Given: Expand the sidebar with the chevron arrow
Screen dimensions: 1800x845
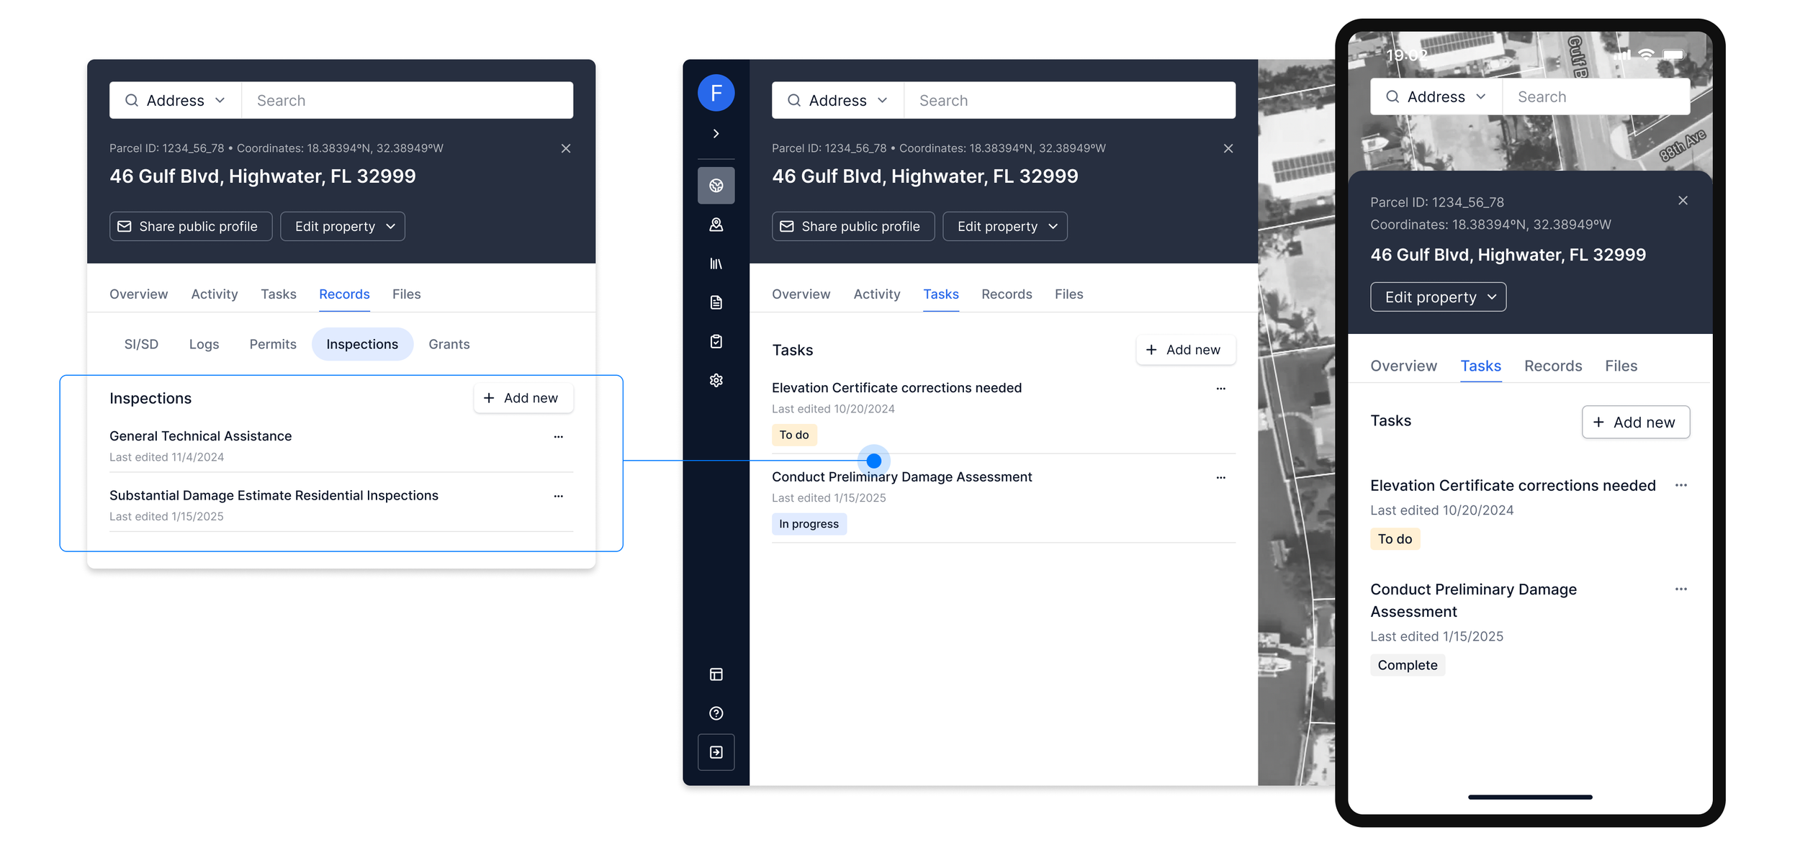Looking at the screenshot, I should coord(716,133).
